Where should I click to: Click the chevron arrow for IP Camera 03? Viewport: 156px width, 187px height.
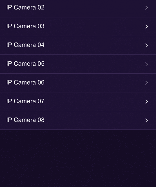(147, 27)
